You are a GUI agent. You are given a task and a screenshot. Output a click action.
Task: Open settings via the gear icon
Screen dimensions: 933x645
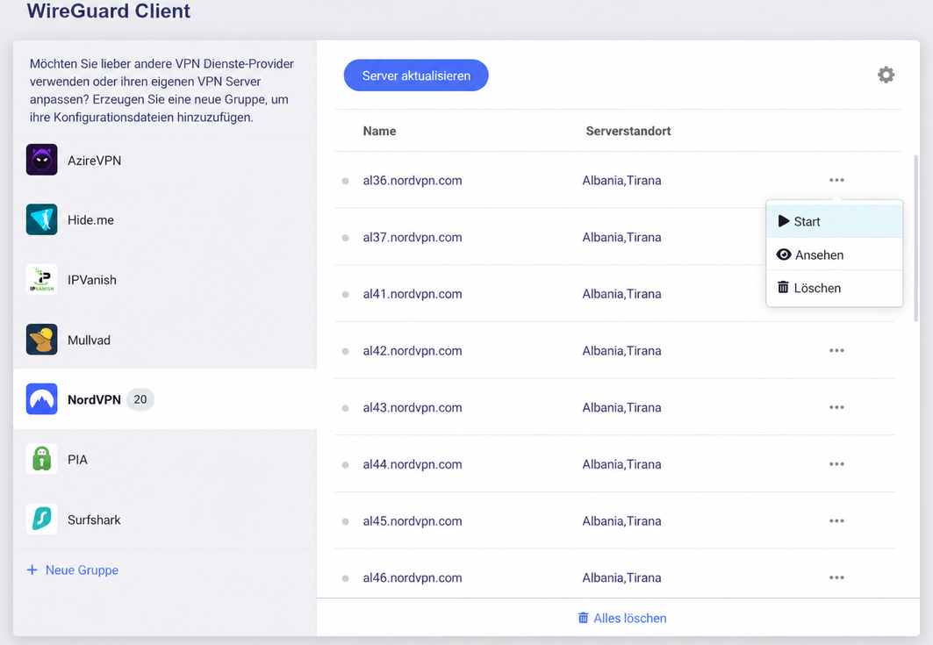[886, 75]
